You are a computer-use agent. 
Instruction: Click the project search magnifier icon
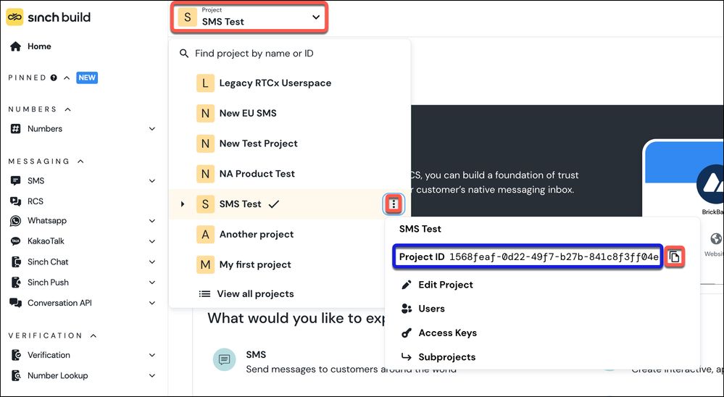[184, 54]
